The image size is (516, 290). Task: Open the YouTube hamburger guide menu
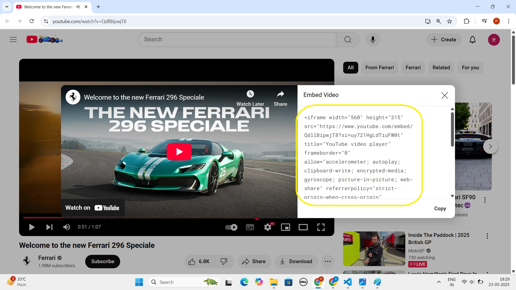(13, 40)
